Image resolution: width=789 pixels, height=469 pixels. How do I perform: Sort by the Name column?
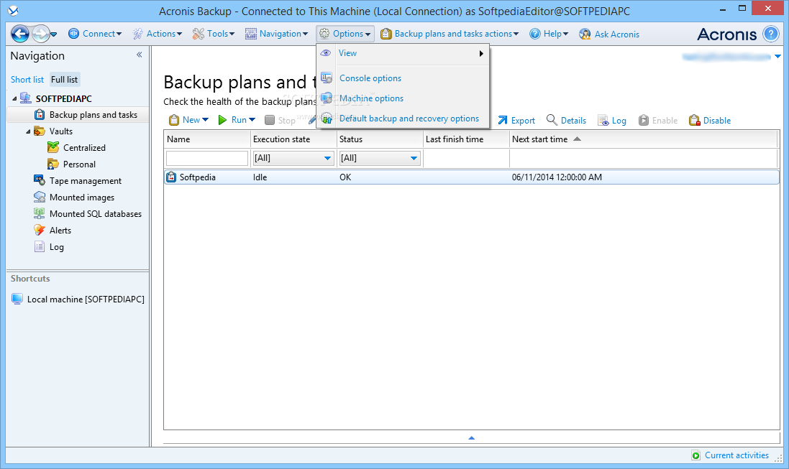(207, 139)
